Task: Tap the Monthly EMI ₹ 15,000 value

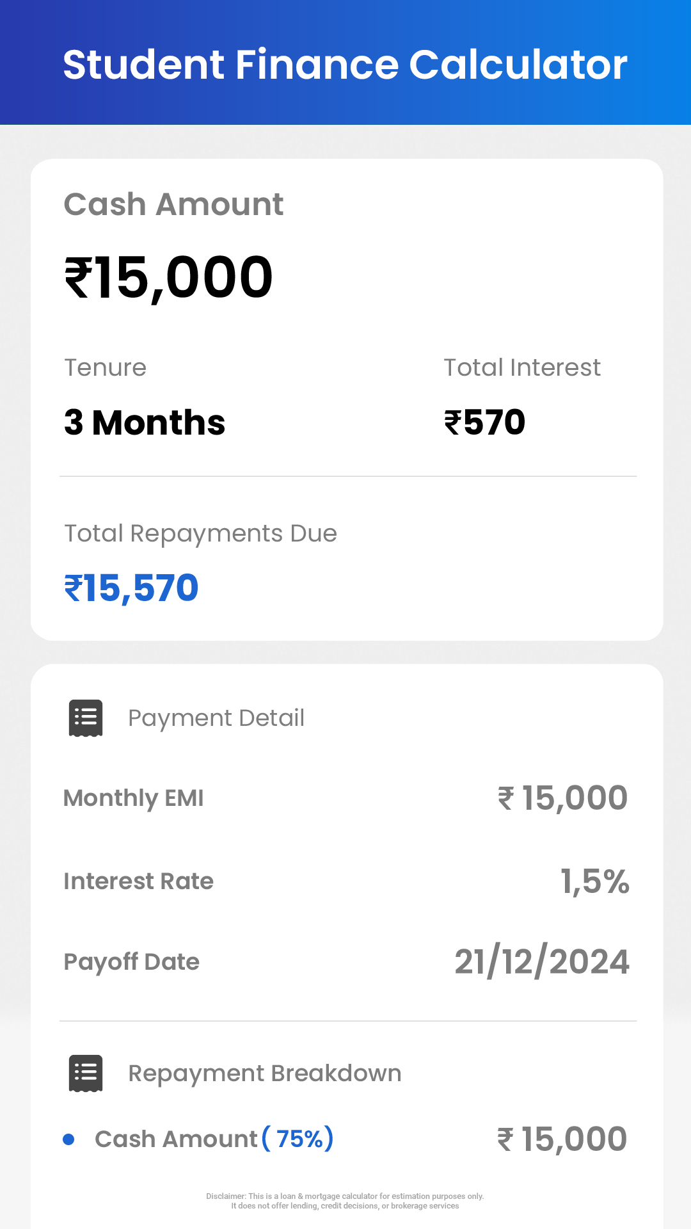Action: click(563, 798)
